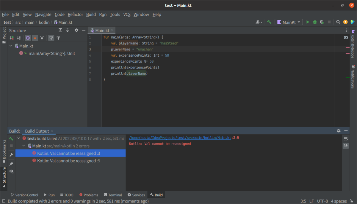Collapse all nodes in Structure panel

tap(68, 30)
